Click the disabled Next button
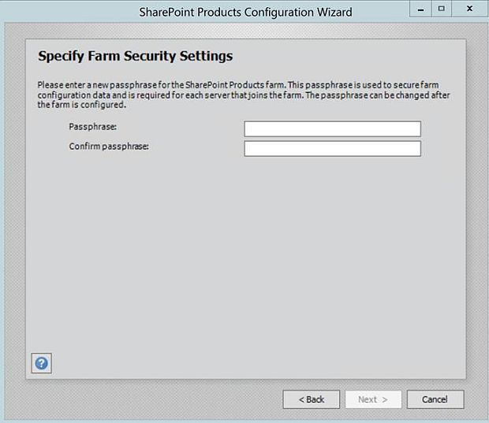The height and width of the screenshot is (423, 489). pyautogui.click(x=373, y=399)
